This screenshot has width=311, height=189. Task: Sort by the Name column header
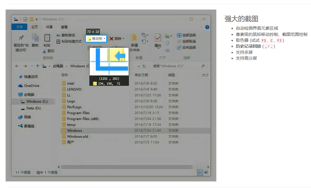point(65,75)
